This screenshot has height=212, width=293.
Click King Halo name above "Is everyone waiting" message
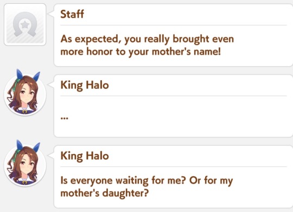click(85, 156)
